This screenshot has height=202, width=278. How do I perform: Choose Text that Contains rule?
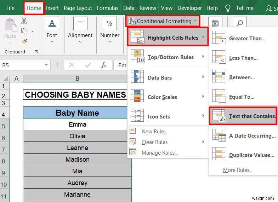243,116
